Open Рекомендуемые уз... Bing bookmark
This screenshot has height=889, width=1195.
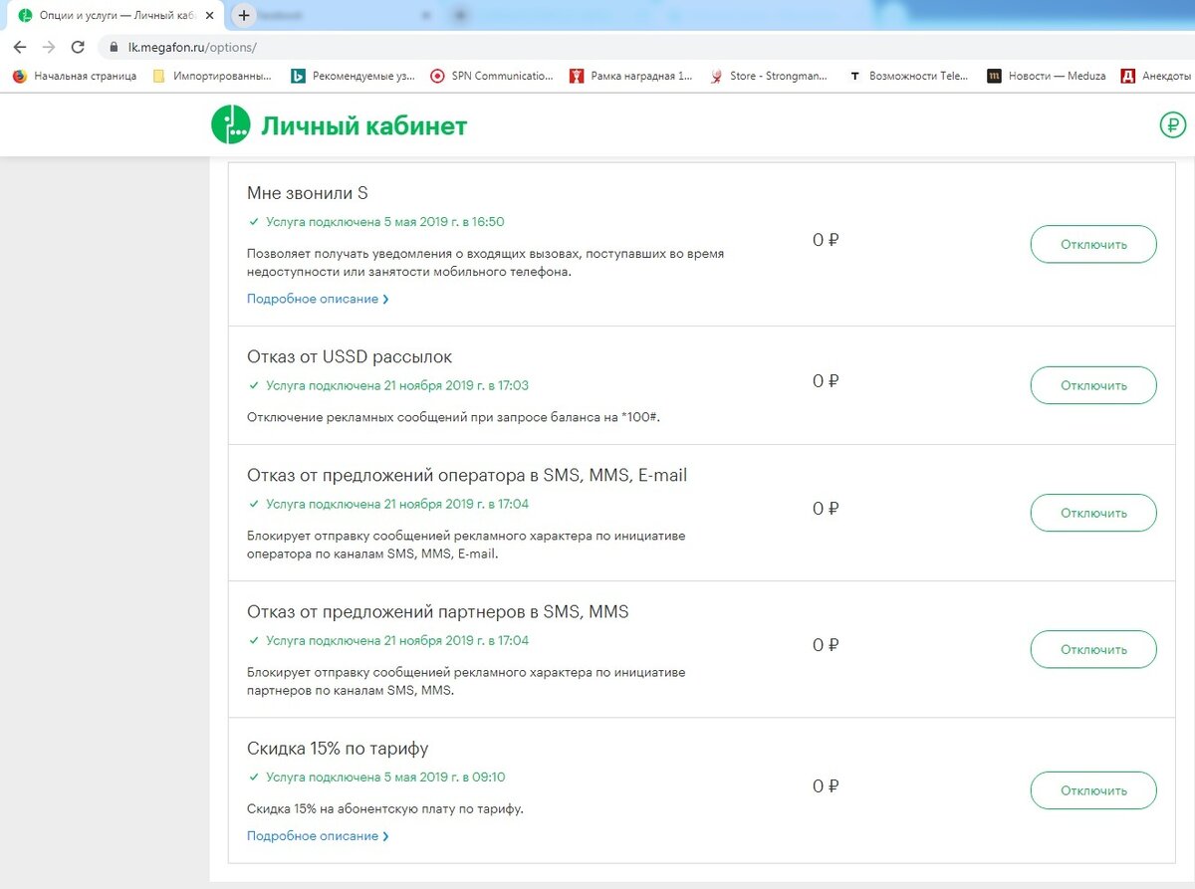coord(353,76)
